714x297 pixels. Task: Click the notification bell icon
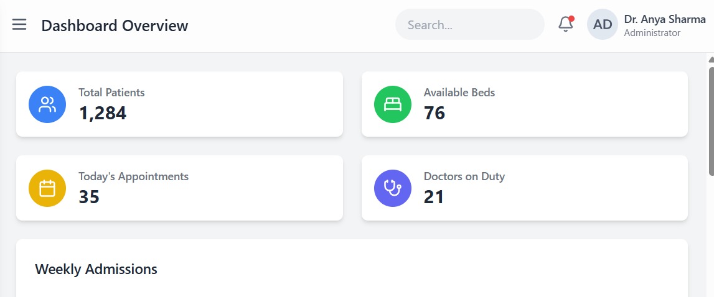pyautogui.click(x=565, y=25)
